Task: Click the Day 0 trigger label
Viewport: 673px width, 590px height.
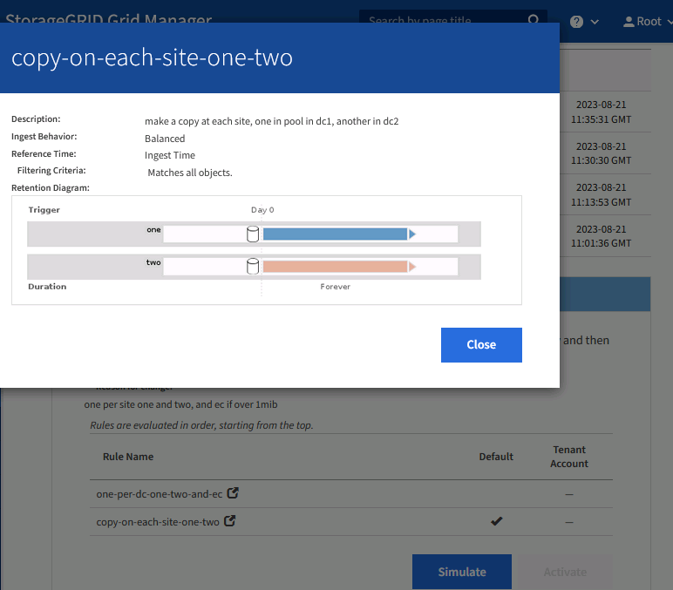Action: [262, 210]
